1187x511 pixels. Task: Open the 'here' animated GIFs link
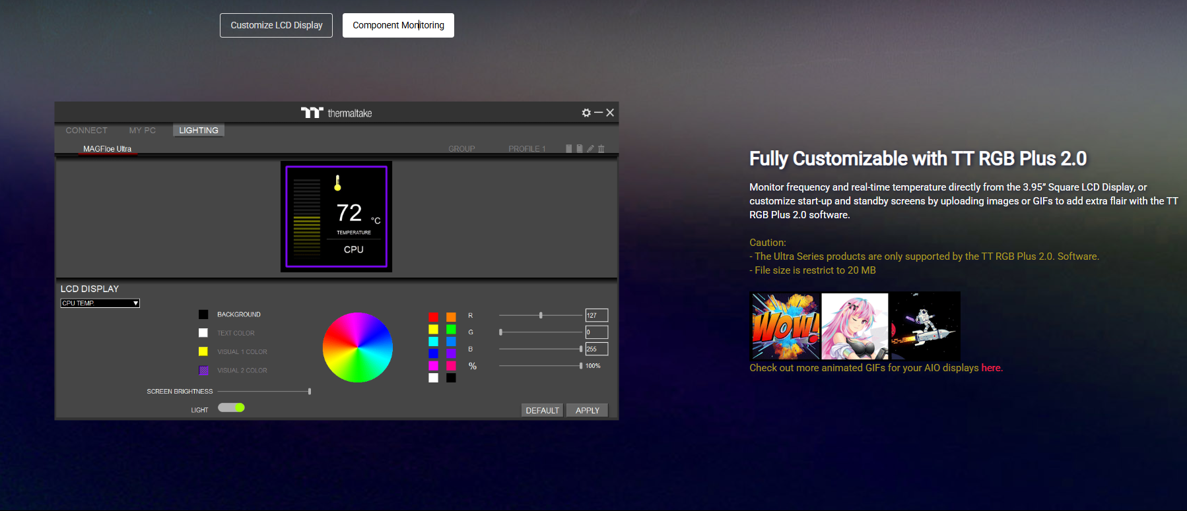coord(991,368)
